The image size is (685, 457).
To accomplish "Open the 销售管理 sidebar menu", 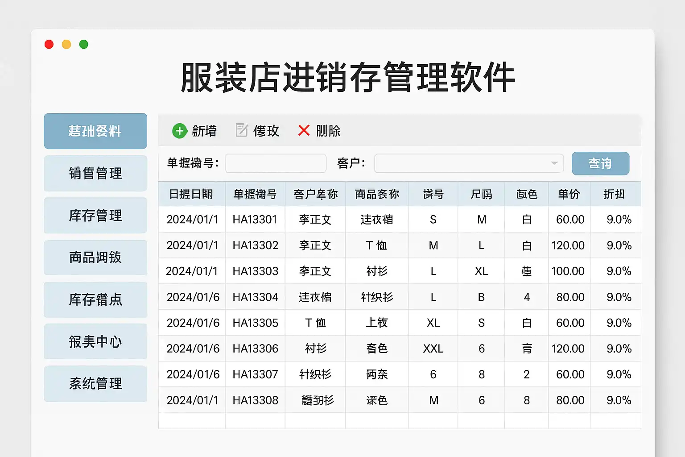I will [x=95, y=173].
